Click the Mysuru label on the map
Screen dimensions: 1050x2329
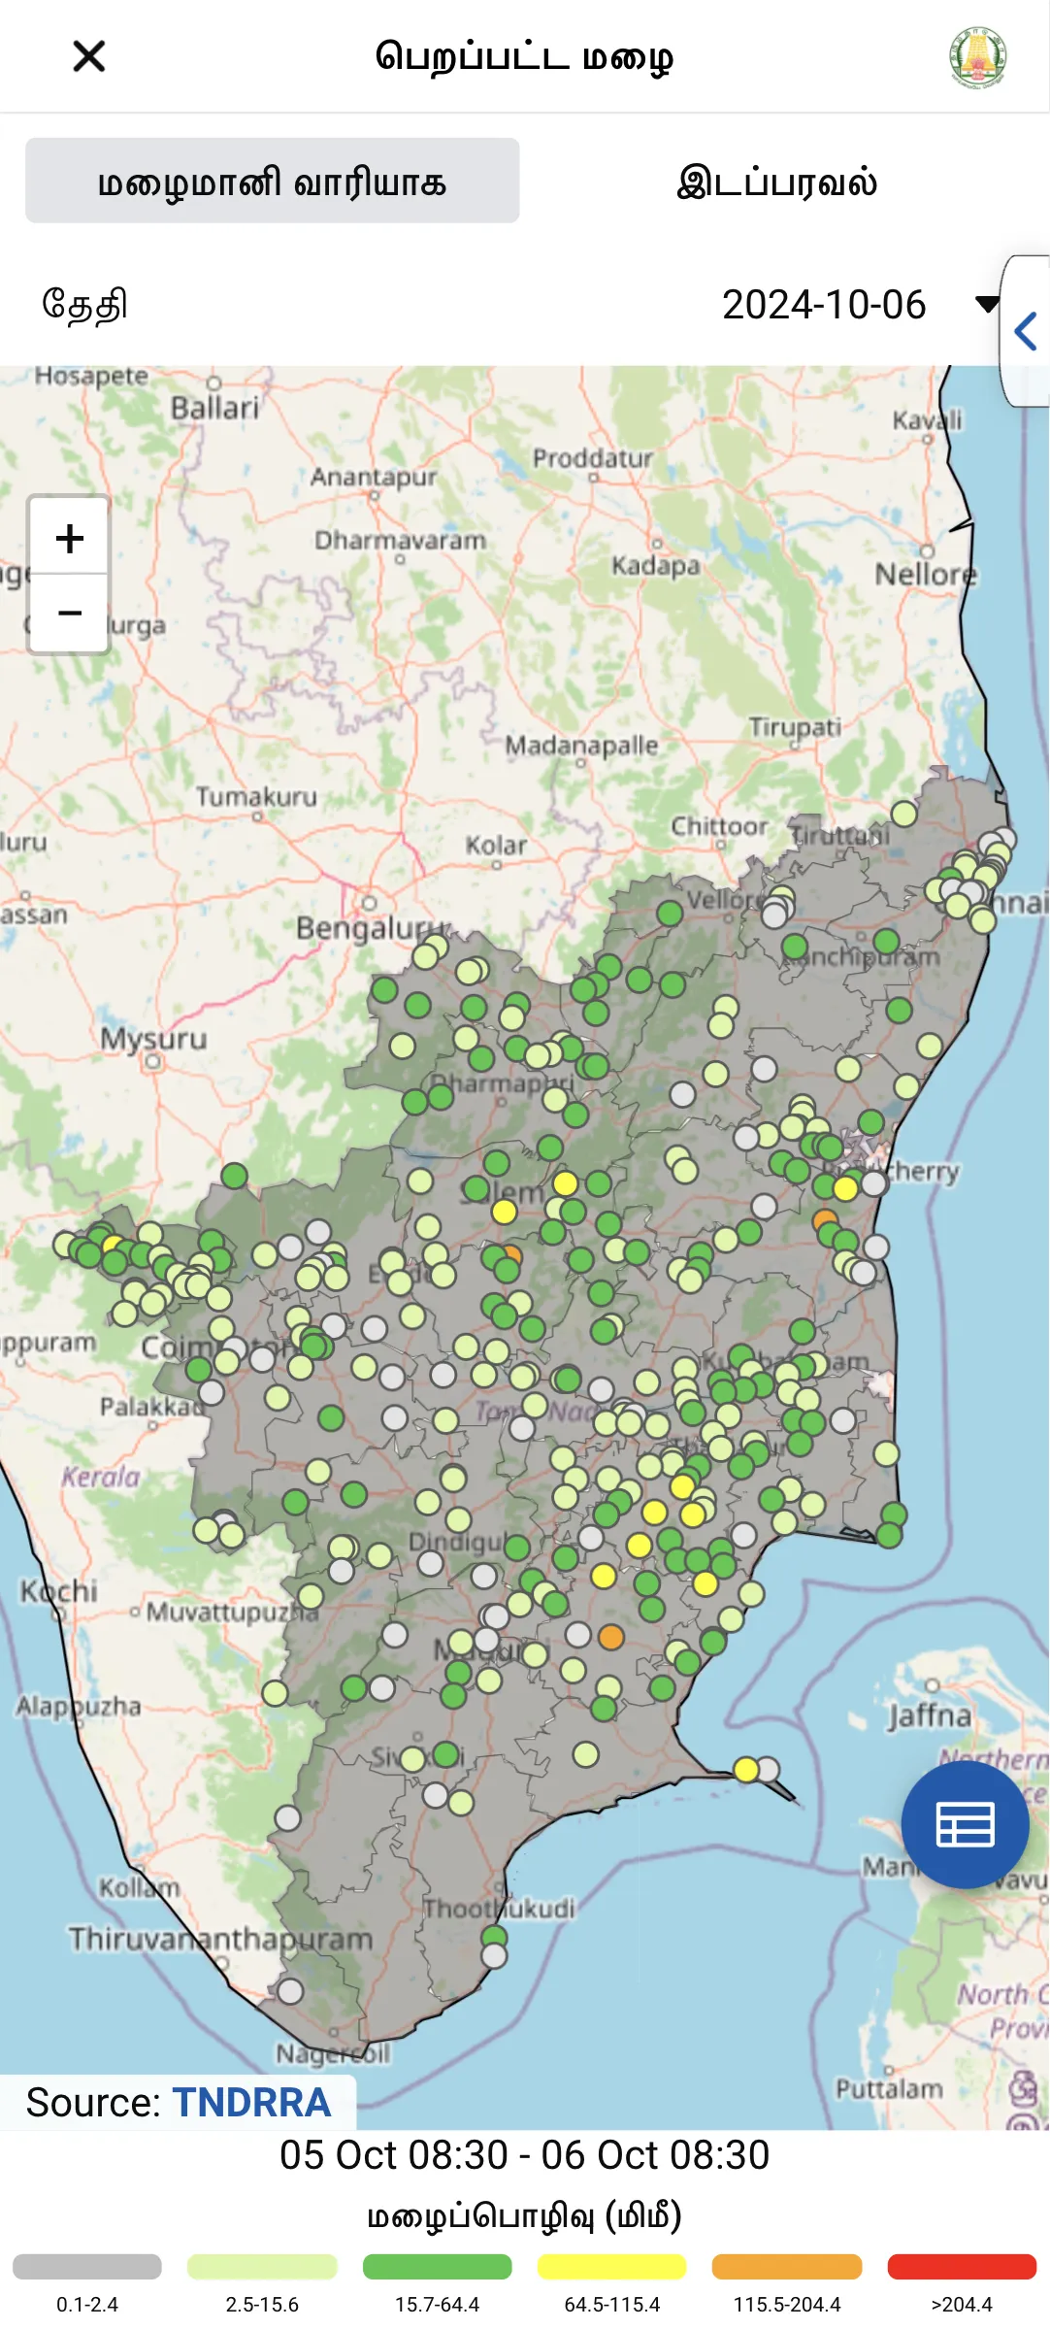[x=153, y=1039]
